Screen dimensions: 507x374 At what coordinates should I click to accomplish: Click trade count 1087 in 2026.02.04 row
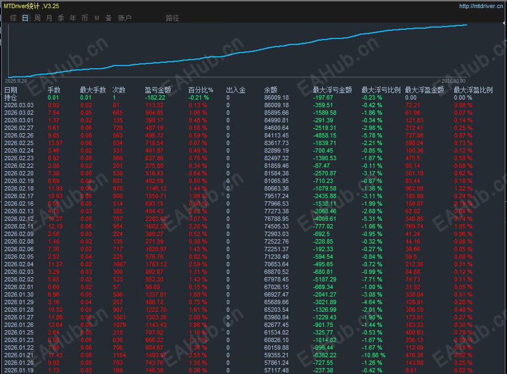[x=119, y=264]
